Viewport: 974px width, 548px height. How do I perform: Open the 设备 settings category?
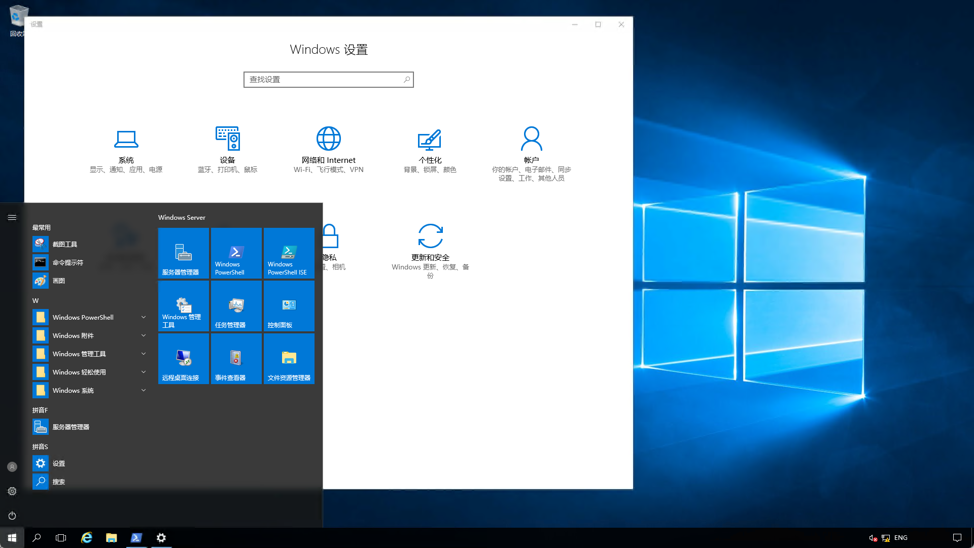(x=227, y=151)
